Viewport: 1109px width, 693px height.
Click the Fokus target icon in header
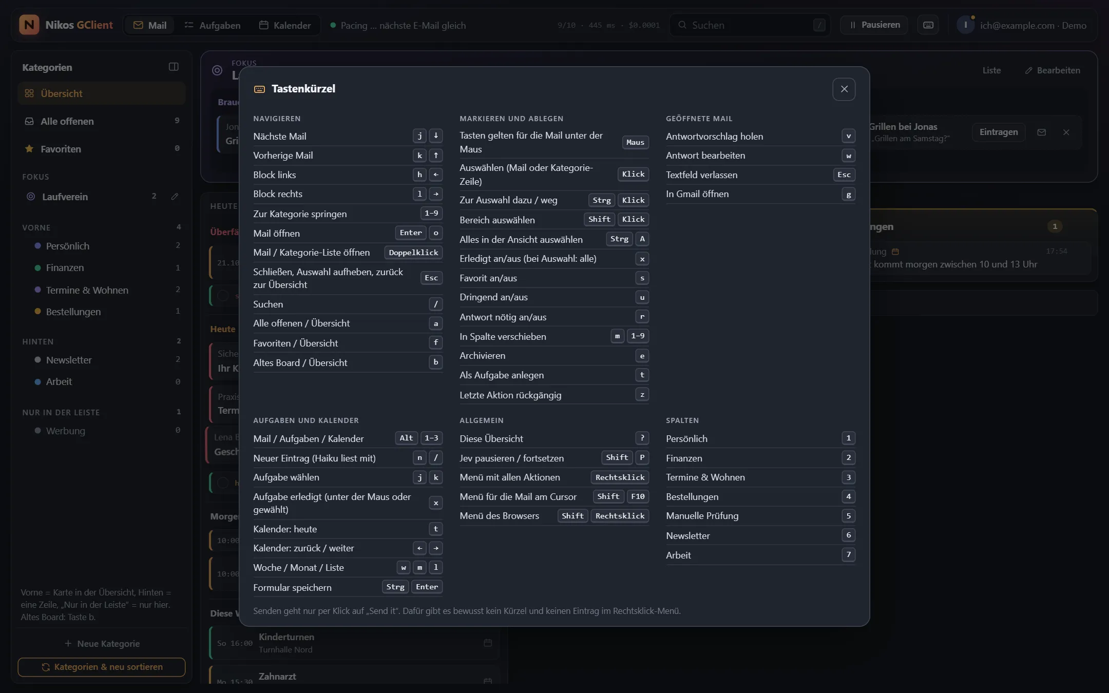[217, 70]
